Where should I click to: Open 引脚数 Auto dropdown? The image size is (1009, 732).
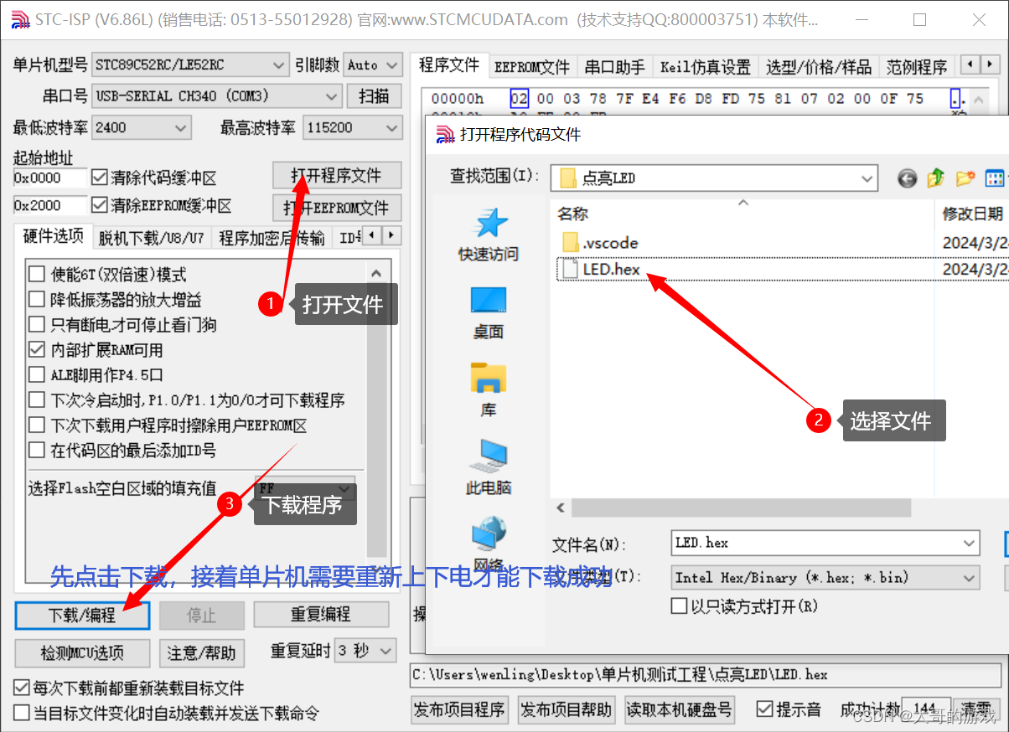[x=372, y=64]
